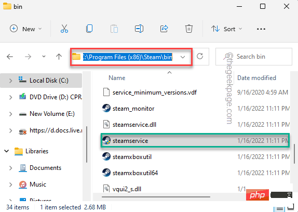Click the navigation pane scrollbar
298x212 pixels.
[87, 144]
